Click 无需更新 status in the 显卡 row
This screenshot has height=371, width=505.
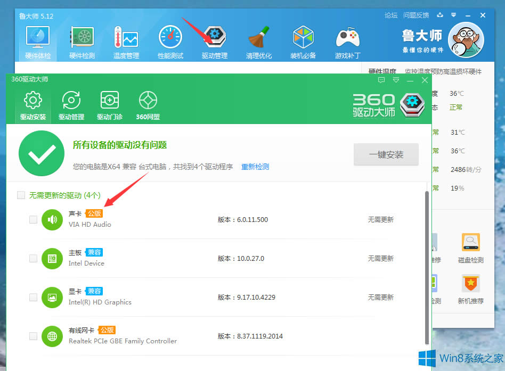coord(381,297)
